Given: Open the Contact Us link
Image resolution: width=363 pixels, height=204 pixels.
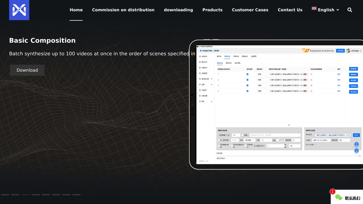Looking at the screenshot, I should (290, 10).
